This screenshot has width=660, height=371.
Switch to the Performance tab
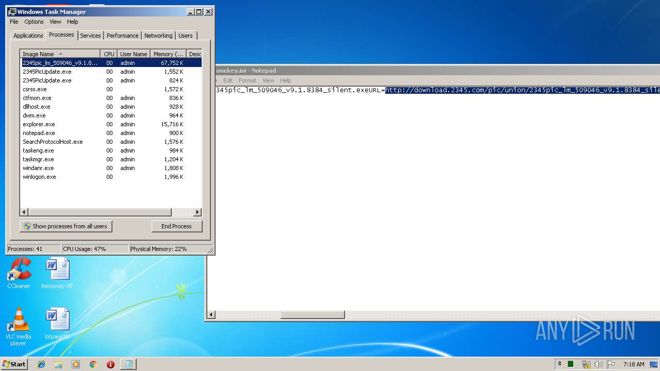[123, 36]
